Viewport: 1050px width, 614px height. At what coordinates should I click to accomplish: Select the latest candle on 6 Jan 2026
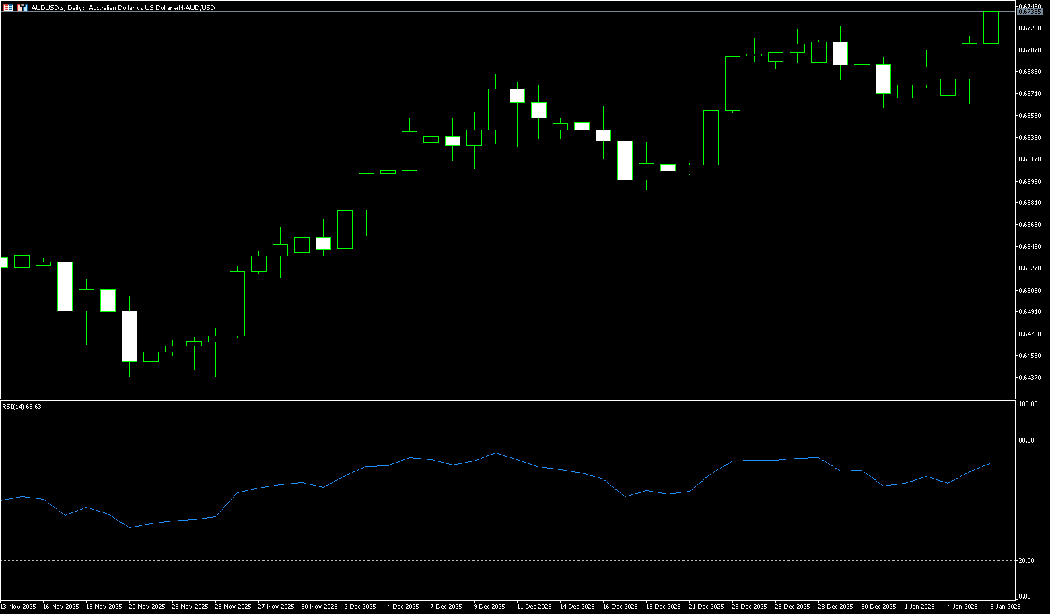pyautogui.click(x=991, y=28)
